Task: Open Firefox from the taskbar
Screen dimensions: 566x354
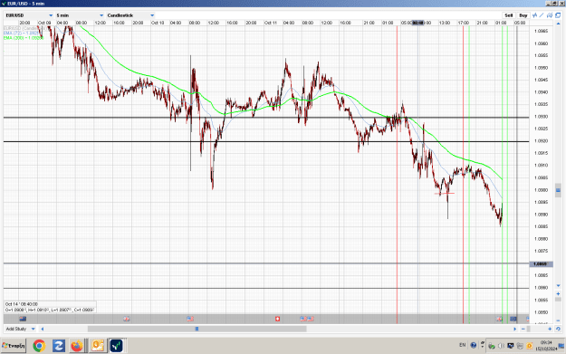Action: point(77,346)
